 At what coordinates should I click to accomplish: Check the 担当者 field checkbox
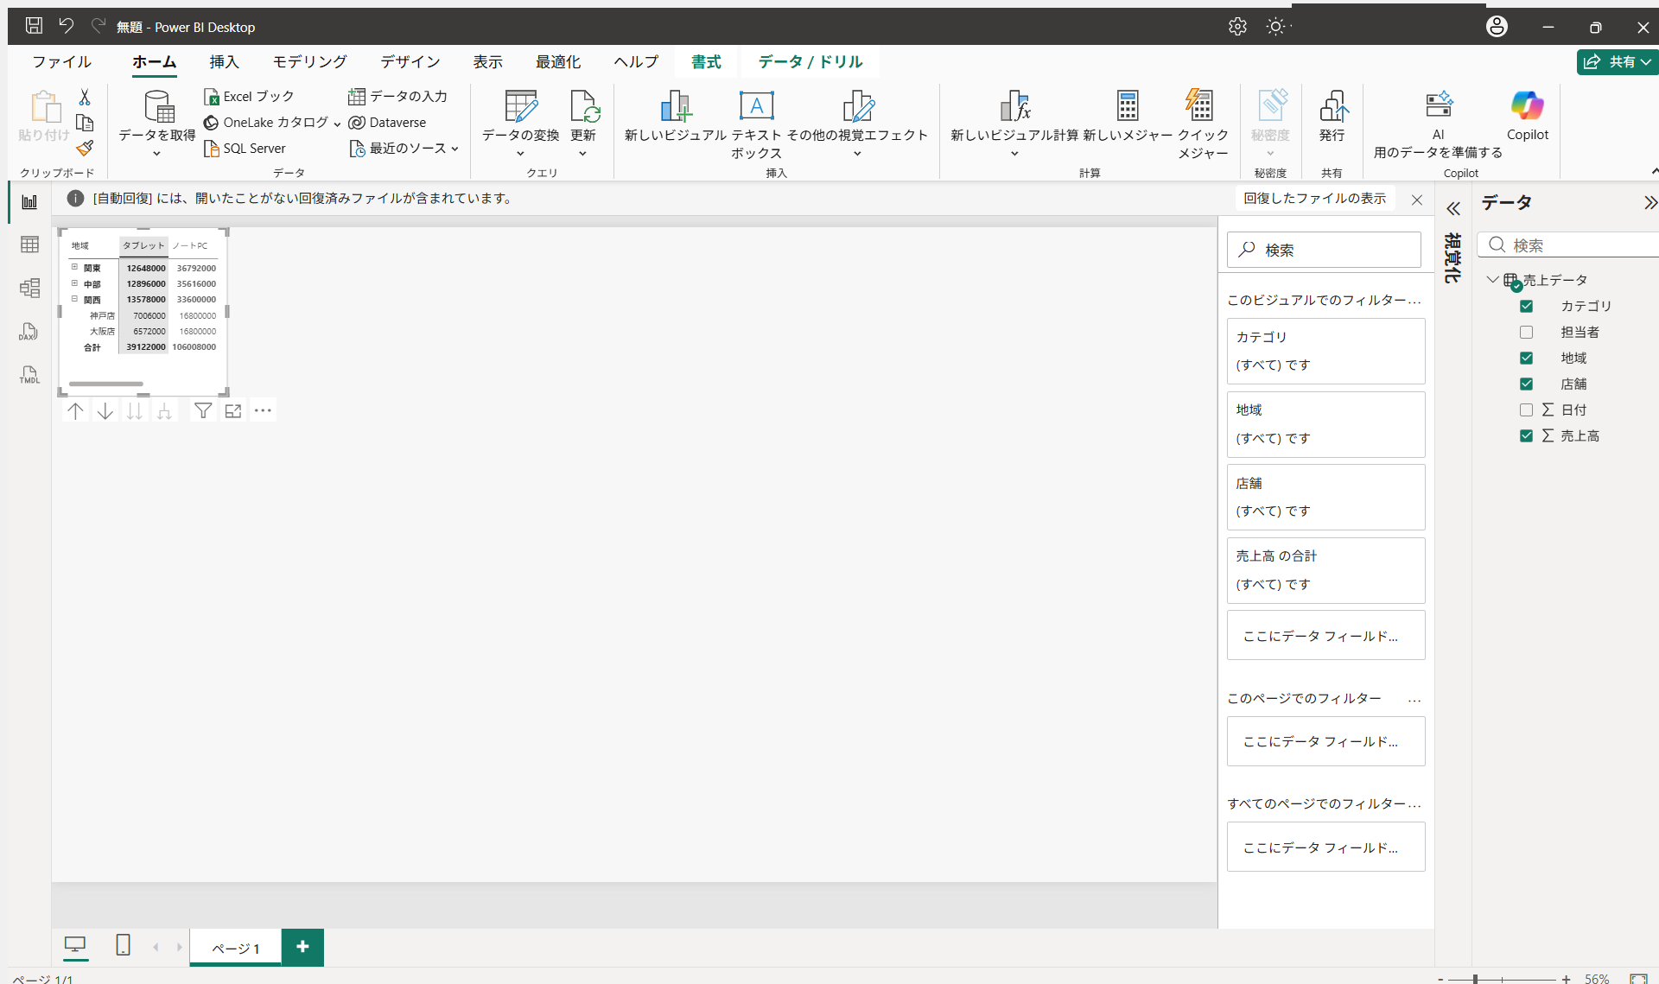coord(1526,332)
